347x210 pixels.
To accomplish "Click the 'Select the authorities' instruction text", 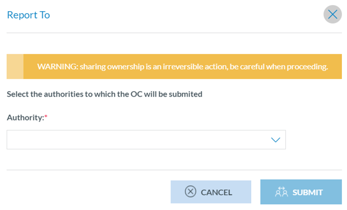I will tap(104, 94).
